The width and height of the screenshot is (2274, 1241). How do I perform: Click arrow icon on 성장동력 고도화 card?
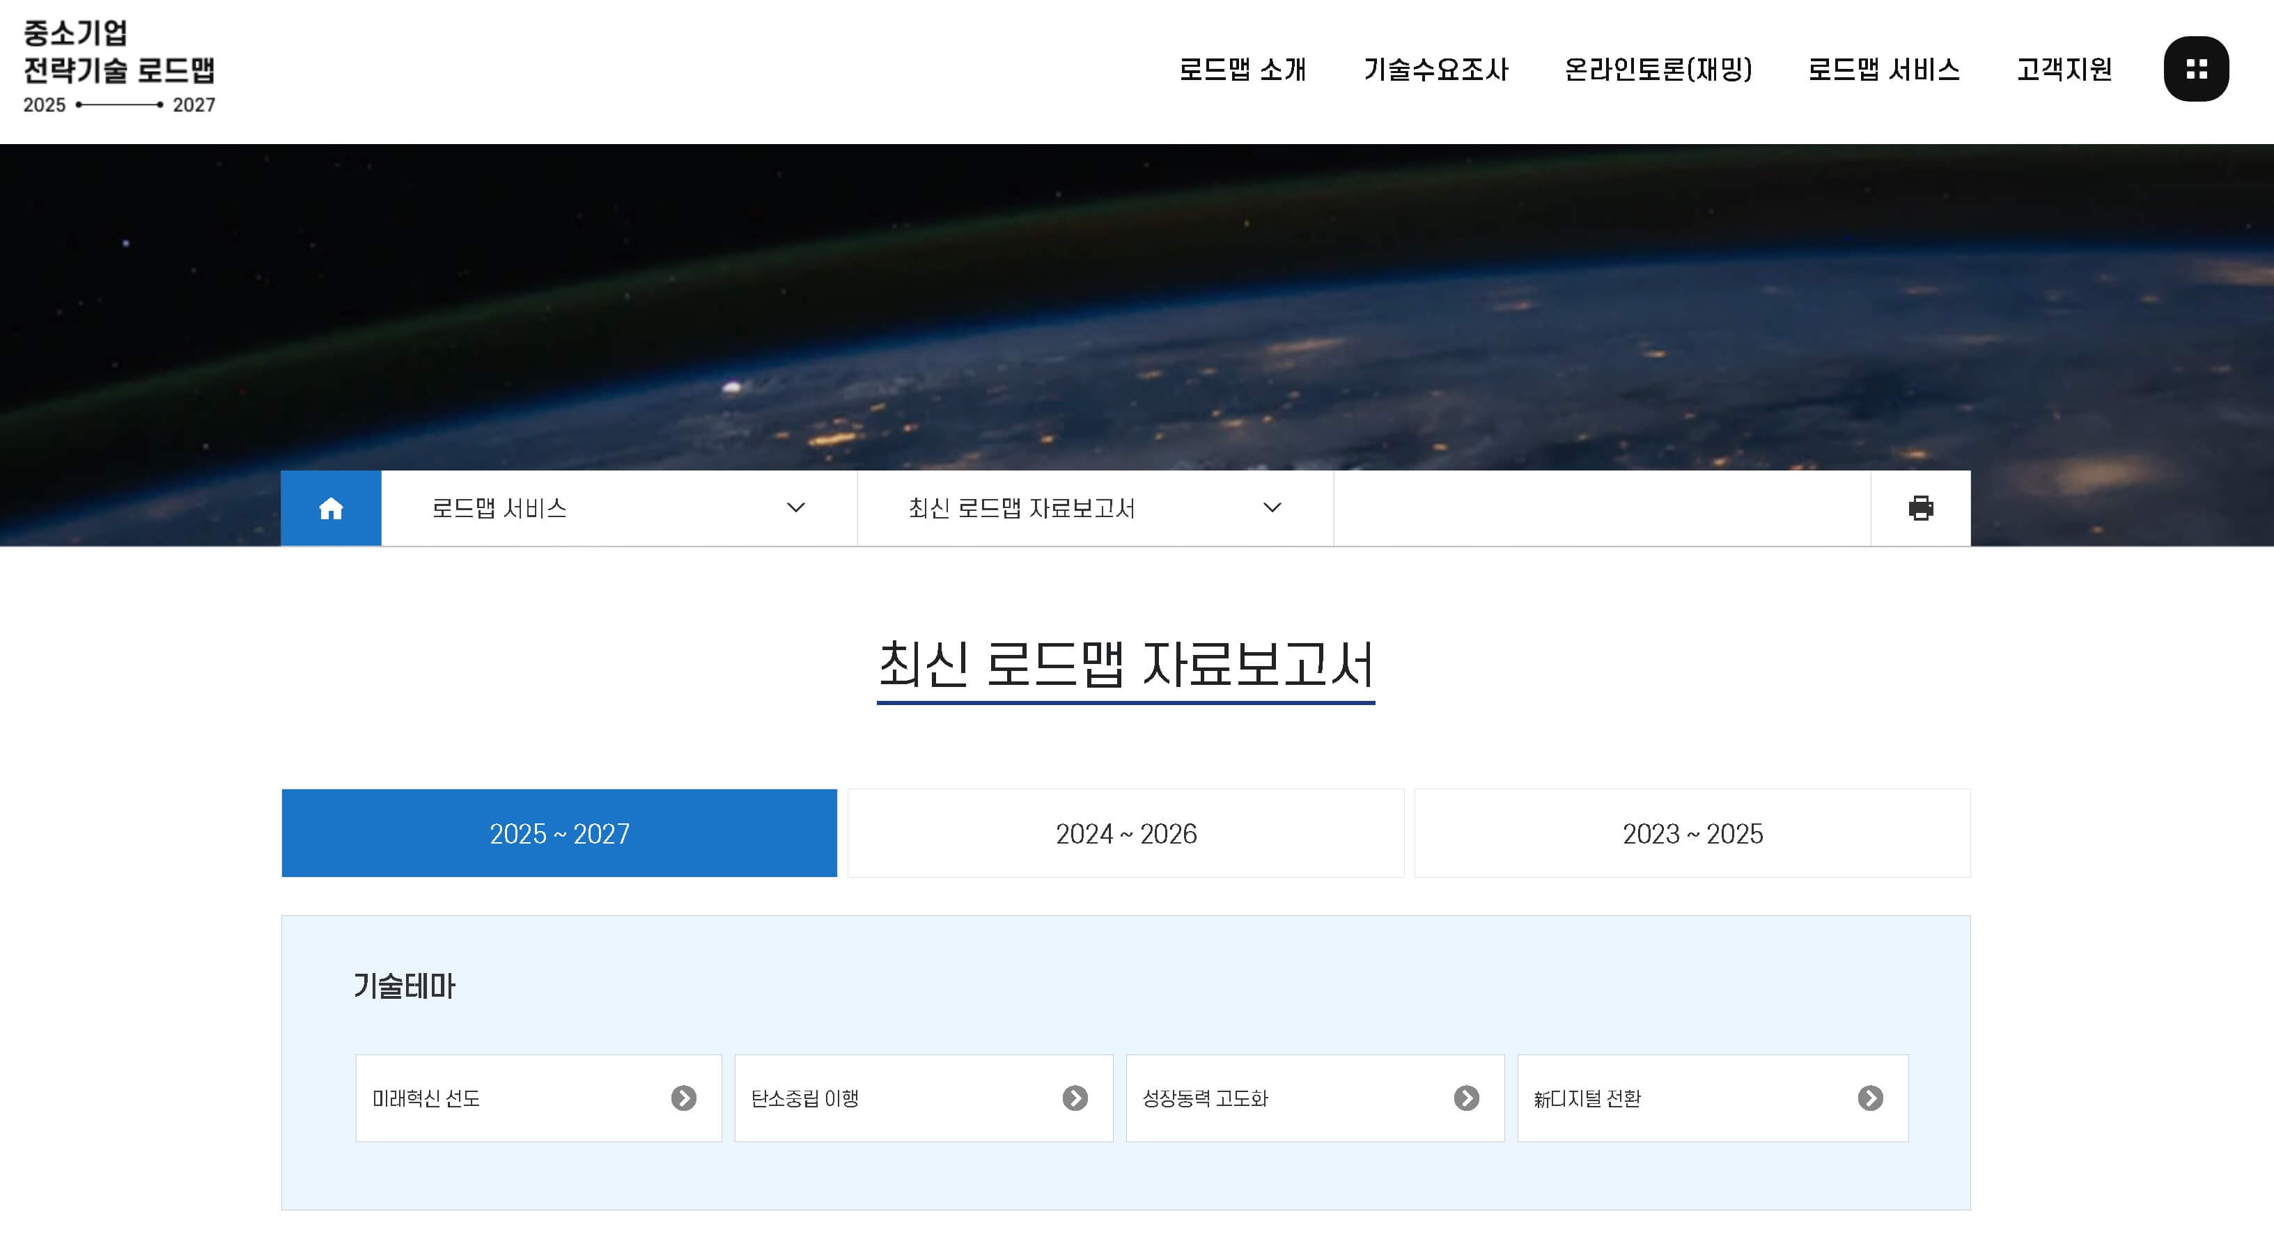point(1466,1098)
